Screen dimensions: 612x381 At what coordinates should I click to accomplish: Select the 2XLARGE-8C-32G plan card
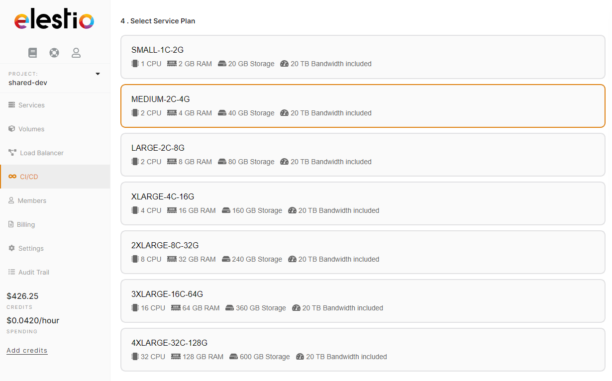click(x=363, y=252)
